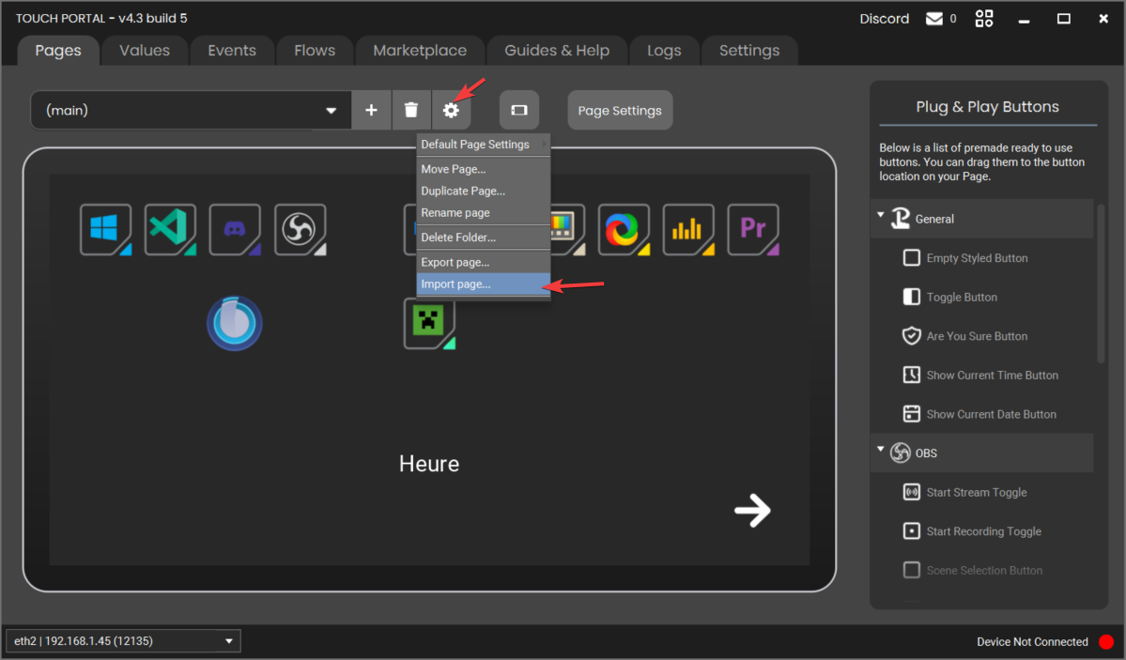Click the Heure text button on the page
1126x660 pixels.
(x=429, y=463)
